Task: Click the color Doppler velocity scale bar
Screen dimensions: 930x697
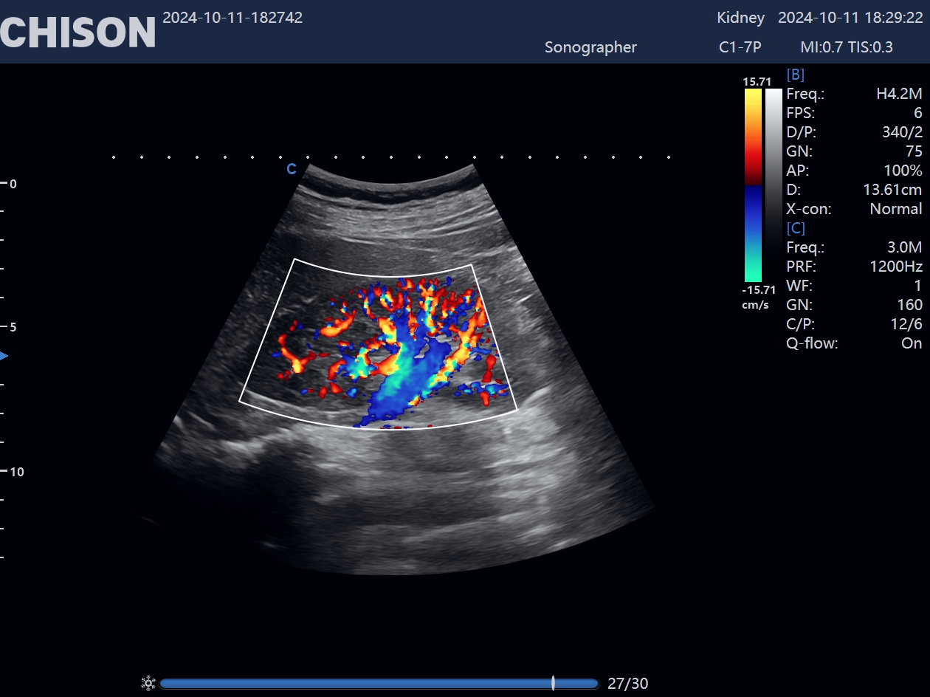Action: point(753,185)
